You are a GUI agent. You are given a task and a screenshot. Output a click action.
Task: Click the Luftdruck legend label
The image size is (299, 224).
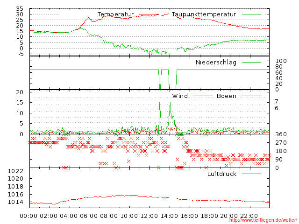click(x=222, y=174)
